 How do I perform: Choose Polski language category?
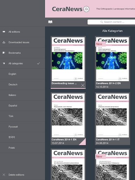(22, 148)
